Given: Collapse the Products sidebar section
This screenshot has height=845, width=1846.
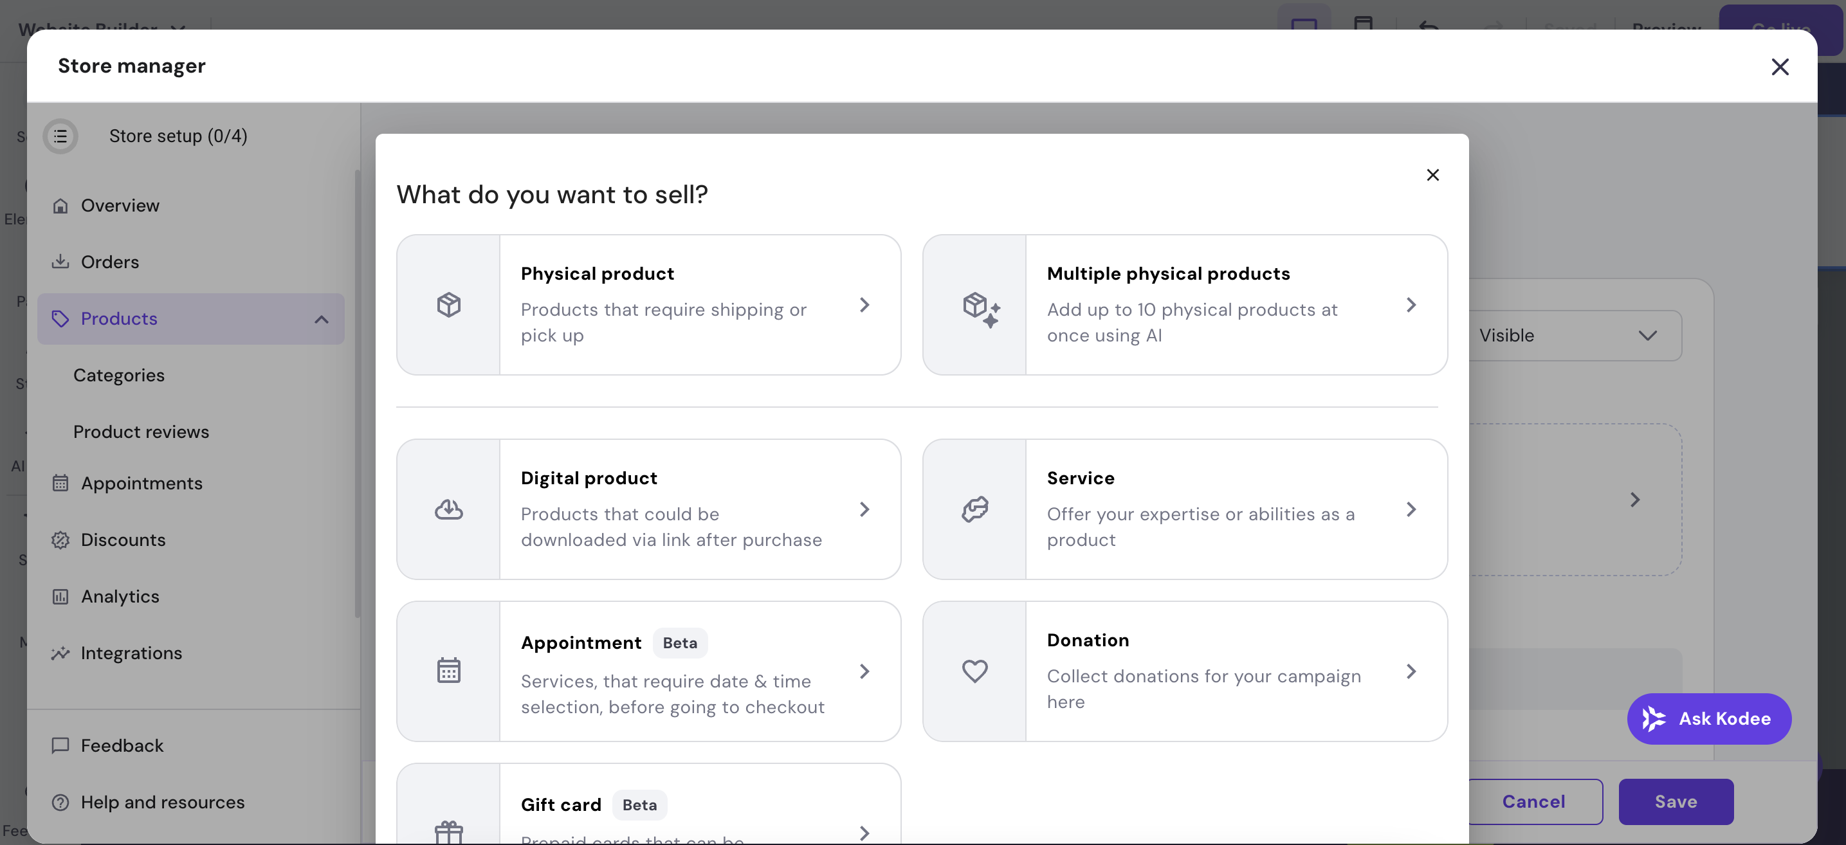Looking at the screenshot, I should pyautogui.click(x=321, y=319).
